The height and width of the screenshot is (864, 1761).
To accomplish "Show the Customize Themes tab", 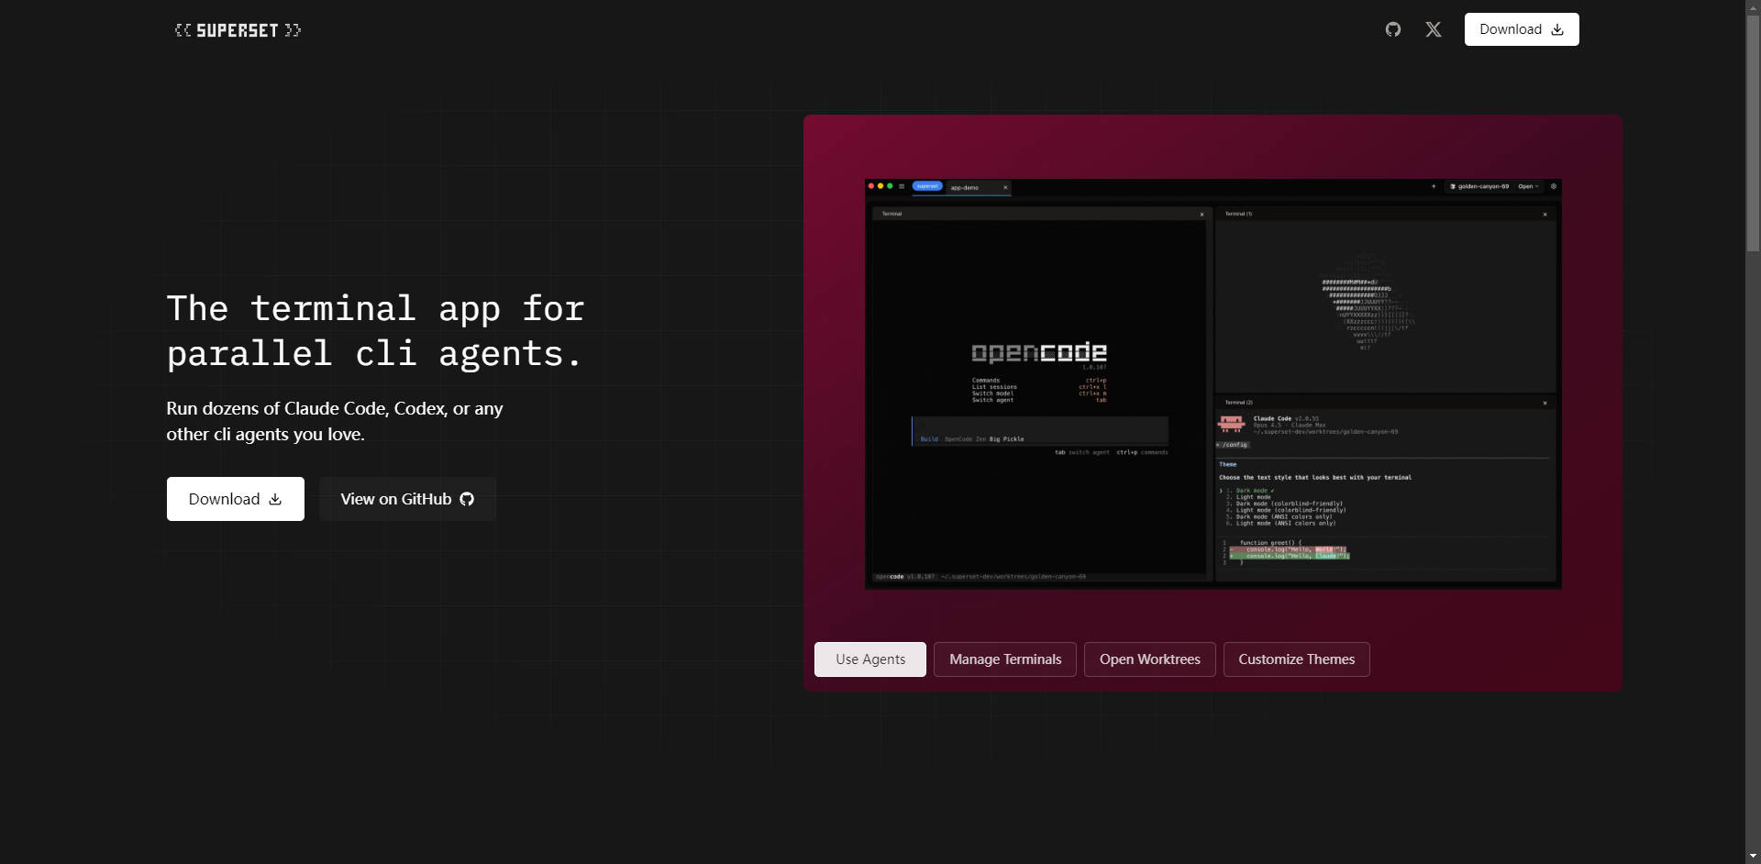I will click(x=1296, y=659).
